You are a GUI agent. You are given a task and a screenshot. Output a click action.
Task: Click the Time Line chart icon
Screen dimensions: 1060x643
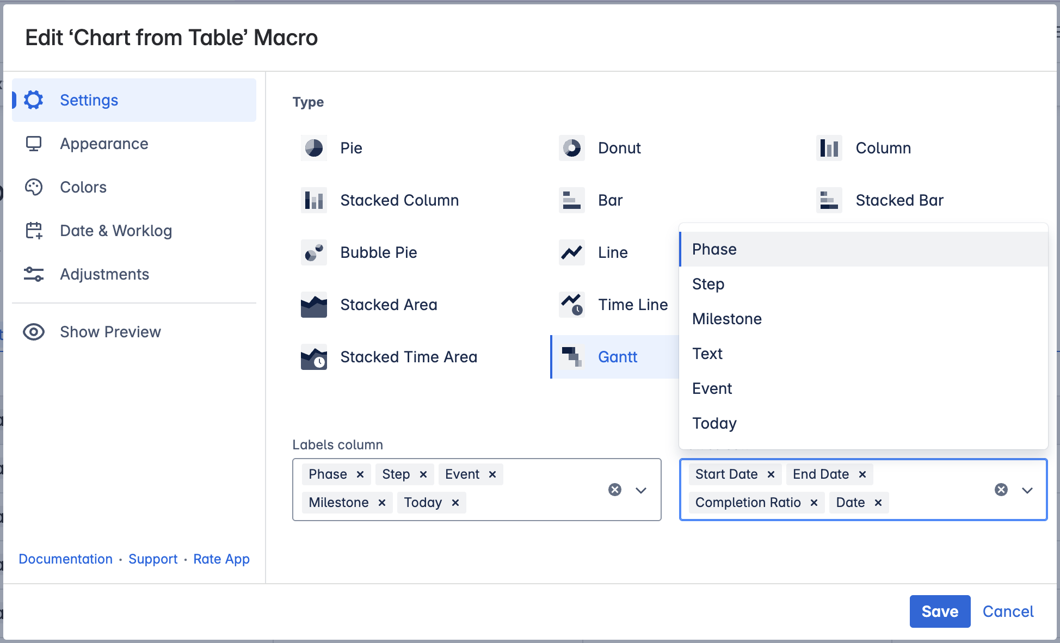point(571,305)
